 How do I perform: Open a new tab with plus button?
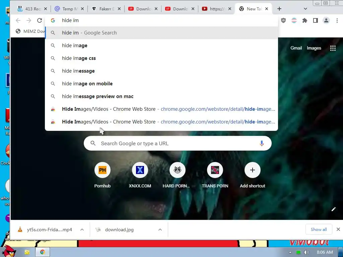[x=279, y=9]
